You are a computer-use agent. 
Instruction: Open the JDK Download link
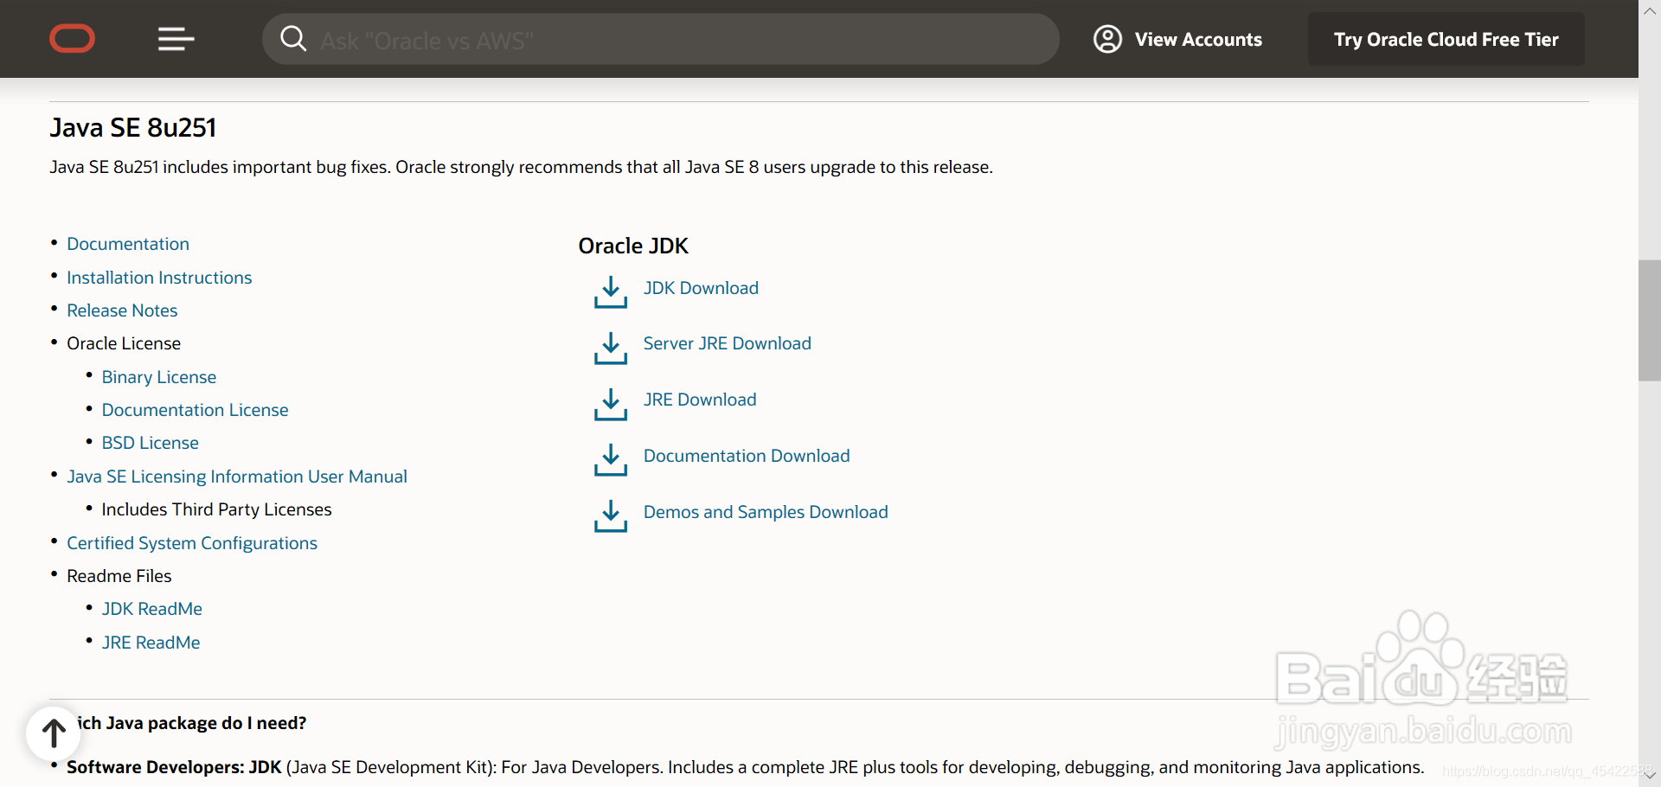[x=701, y=288]
